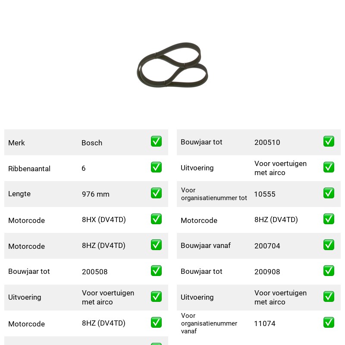
Task: Click the checkmark beside Bouwjaar vanaf 200704
Action: click(329, 245)
